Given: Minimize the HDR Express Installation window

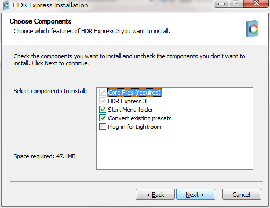Looking at the screenshot, I should [222, 4].
